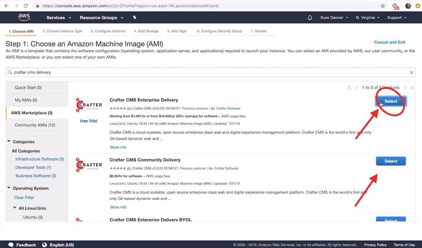Focus the AMI search field
422x248 pixels.
[210, 72]
